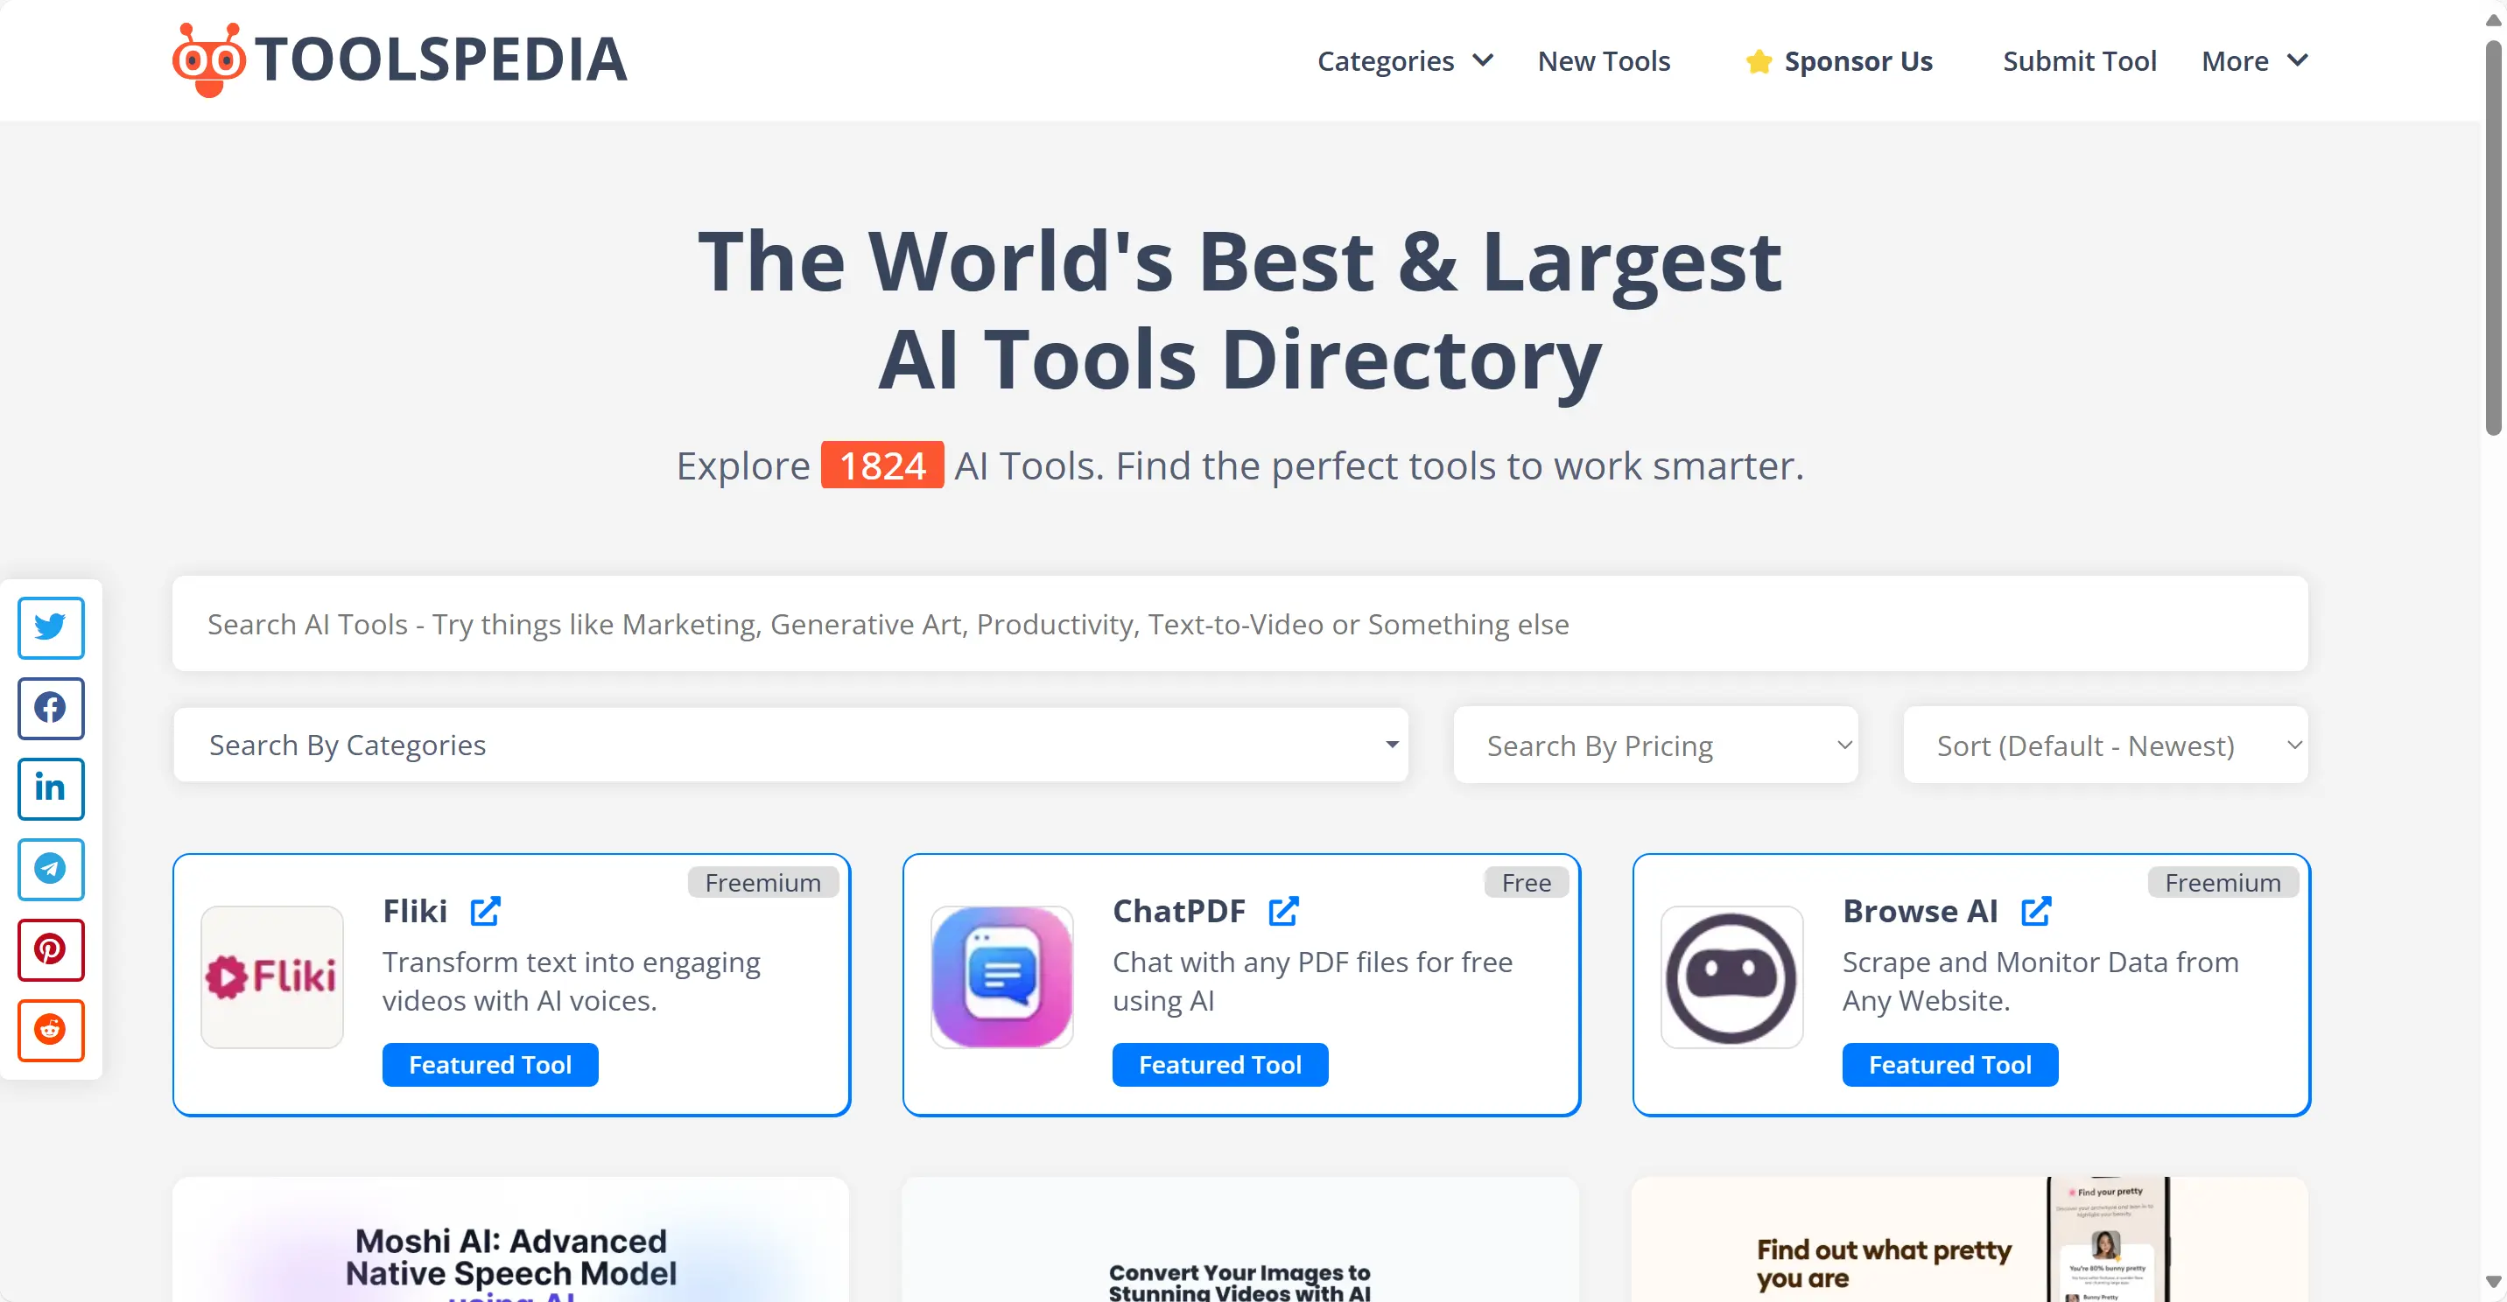Click the TOOLSPEDIA site title
This screenshot has height=1302, width=2507.
[x=441, y=59]
